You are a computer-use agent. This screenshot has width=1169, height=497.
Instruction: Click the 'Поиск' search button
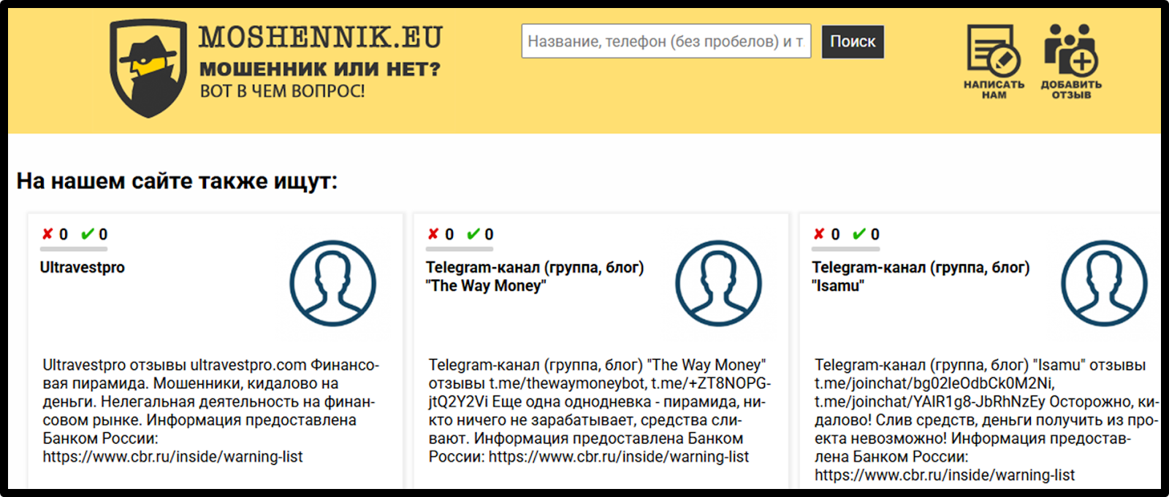[853, 42]
